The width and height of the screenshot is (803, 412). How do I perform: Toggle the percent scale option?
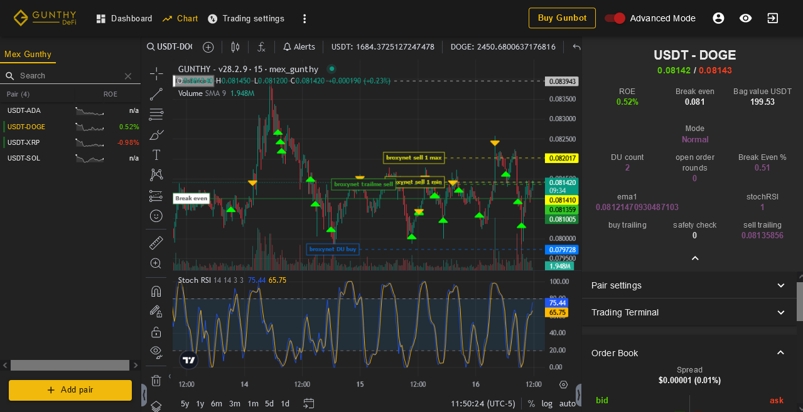[531, 404]
